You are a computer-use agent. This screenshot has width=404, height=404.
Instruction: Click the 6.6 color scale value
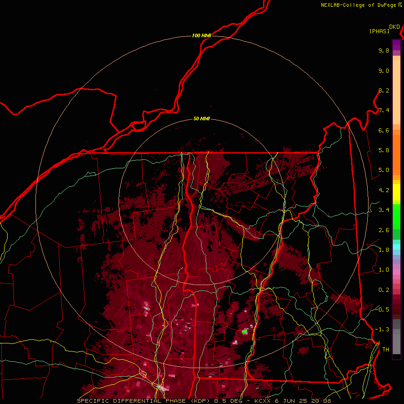click(x=384, y=130)
